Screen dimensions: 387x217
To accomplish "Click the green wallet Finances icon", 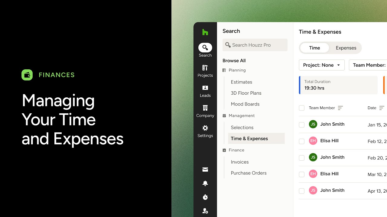I will (x=27, y=75).
